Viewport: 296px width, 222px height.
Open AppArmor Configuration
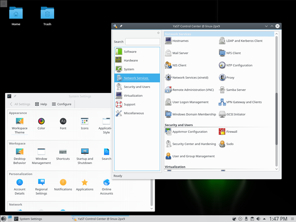[186, 132]
